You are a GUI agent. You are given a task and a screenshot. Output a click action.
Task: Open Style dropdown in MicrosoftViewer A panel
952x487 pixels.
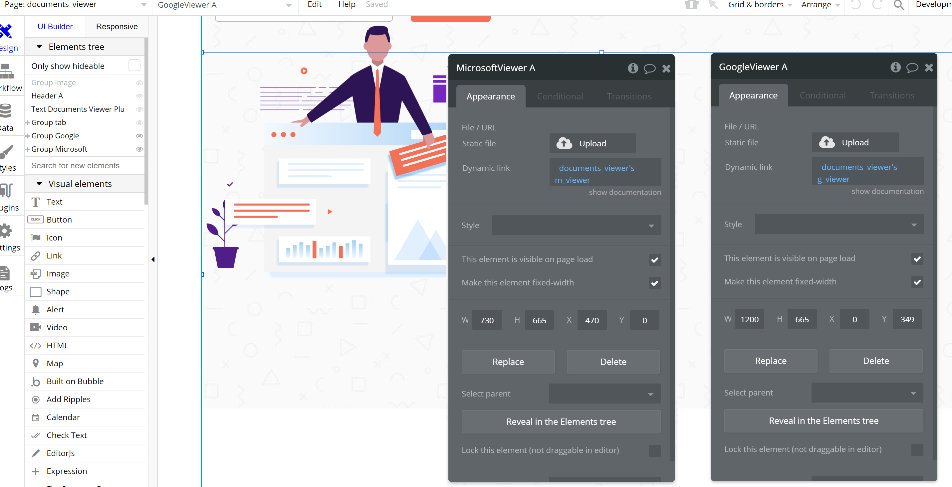(577, 225)
